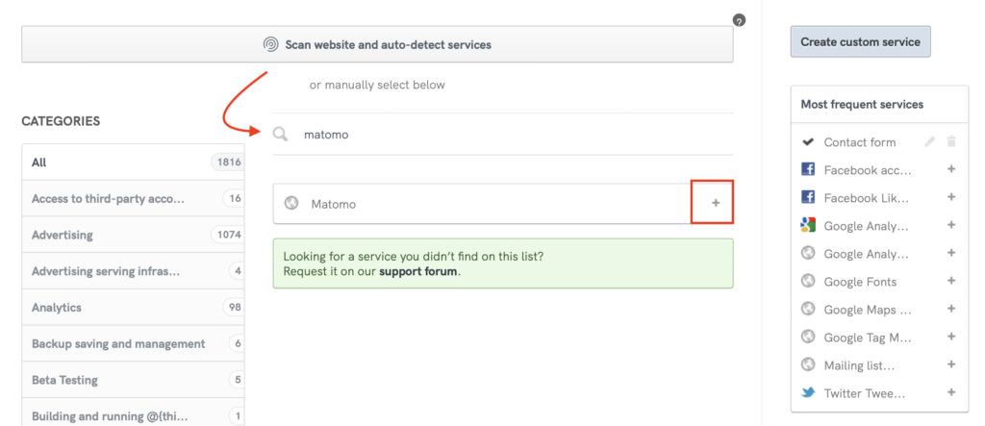Add the Google Fonts service via plus
The image size is (985, 426).
951,282
